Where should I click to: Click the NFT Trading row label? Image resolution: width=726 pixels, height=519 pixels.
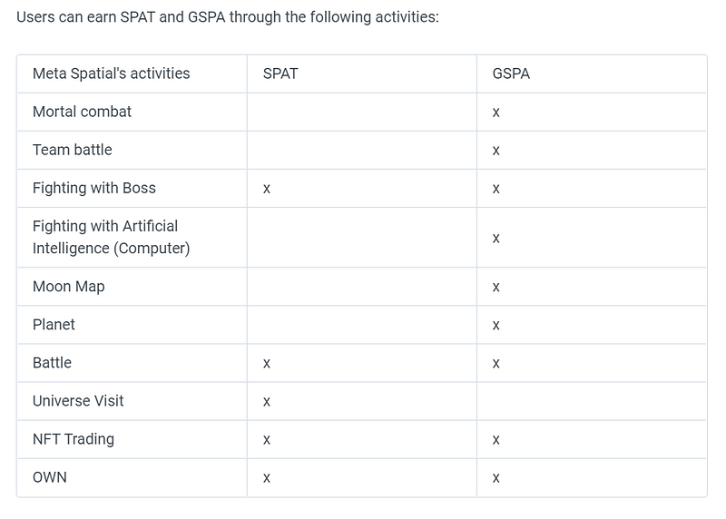(74, 439)
